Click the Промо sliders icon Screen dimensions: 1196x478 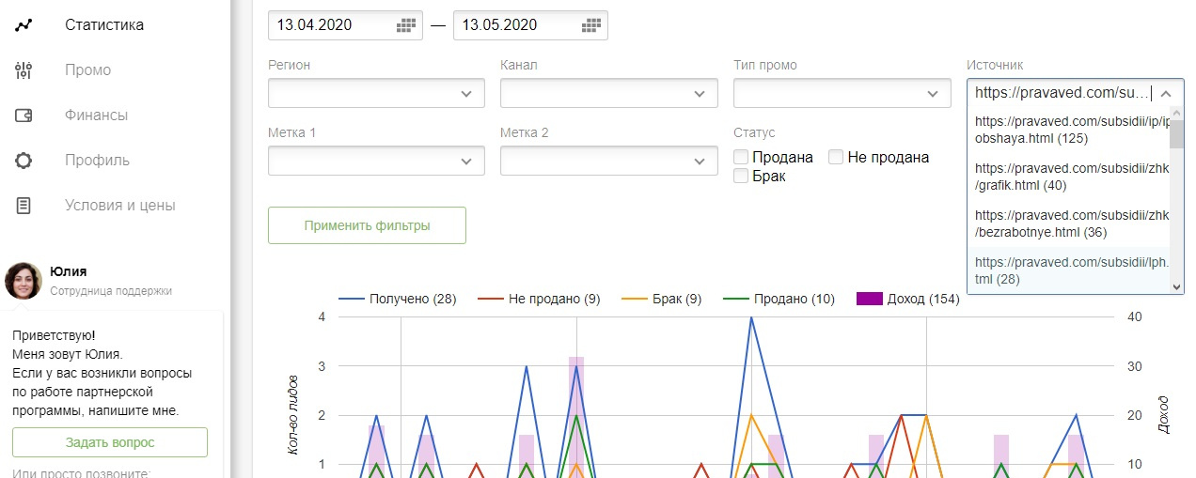point(24,70)
